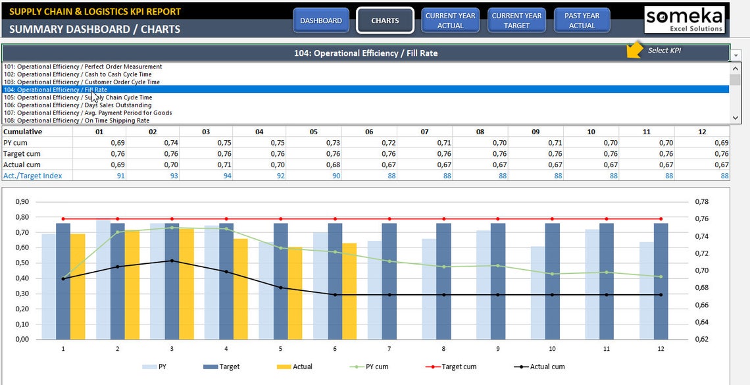Open the Current Year Target sheet
750x385 pixels.
coord(516,20)
